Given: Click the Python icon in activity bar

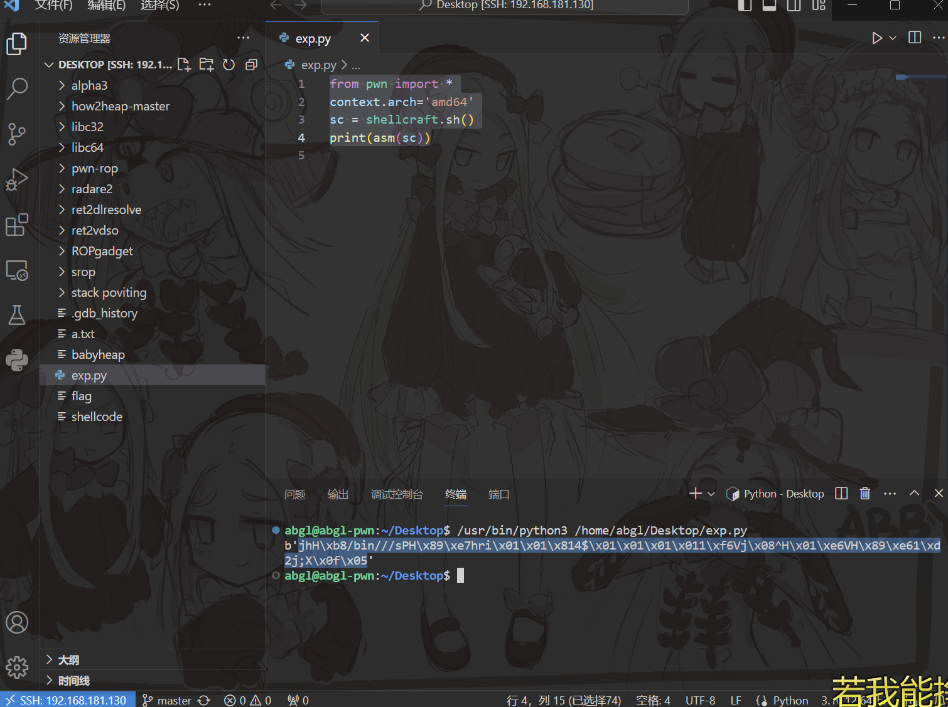Looking at the screenshot, I should [17, 360].
